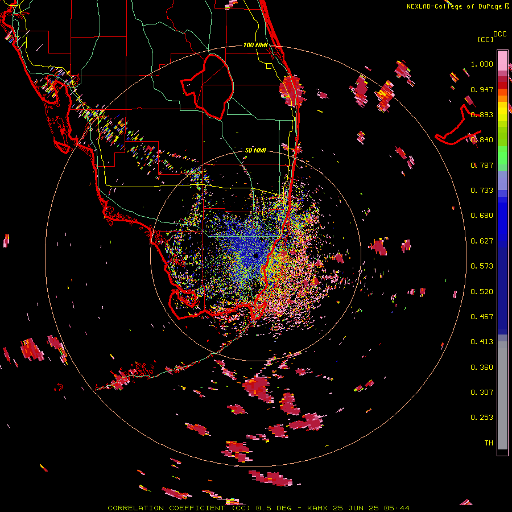Click the 0.733 scale value
This screenshot has width=512, height=512.
click(482, 191)
